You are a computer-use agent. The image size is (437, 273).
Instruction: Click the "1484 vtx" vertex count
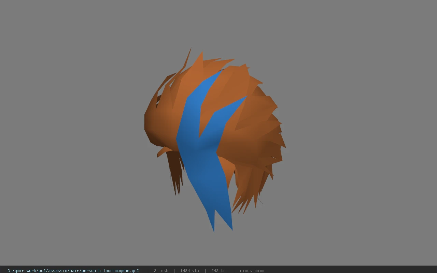pos(189,271)
